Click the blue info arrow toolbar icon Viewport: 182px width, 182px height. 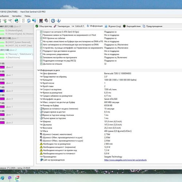59,21
